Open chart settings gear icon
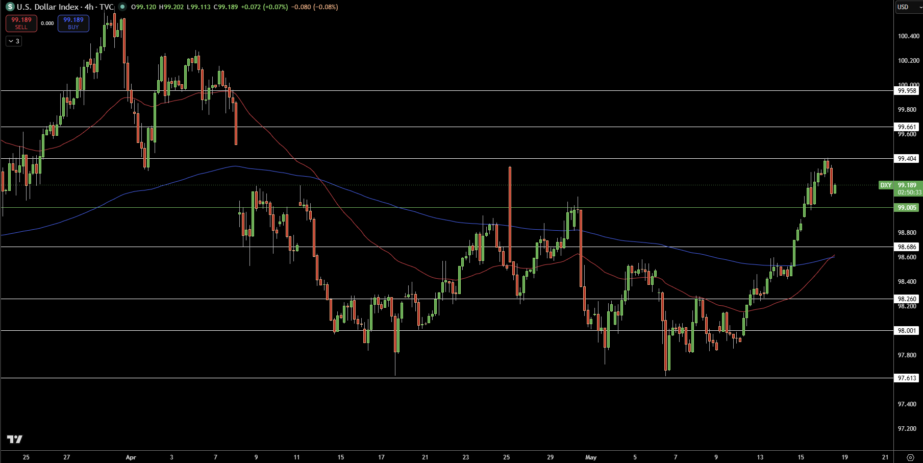 point(910,457)
